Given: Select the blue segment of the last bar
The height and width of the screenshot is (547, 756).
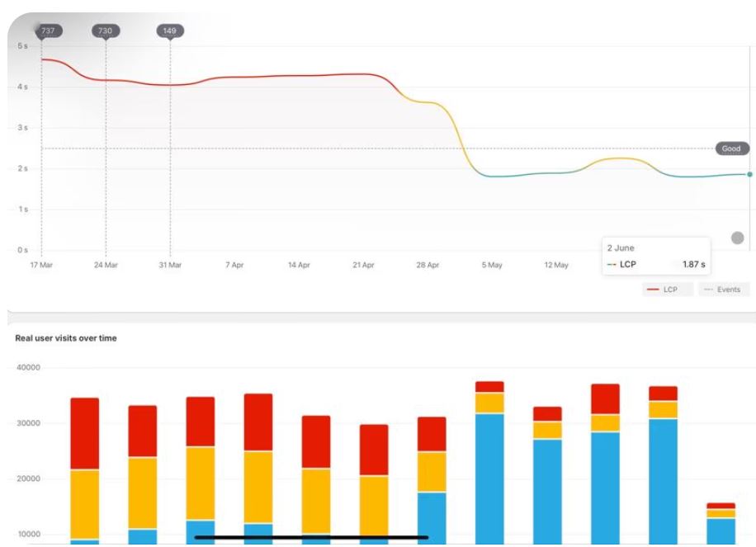Looking at the screenshot, I should [x=721, y=530].
